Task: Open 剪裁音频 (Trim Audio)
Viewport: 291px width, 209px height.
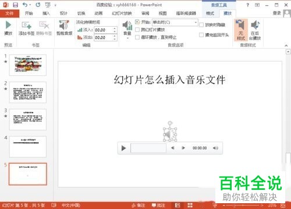Action: point(64,28)
